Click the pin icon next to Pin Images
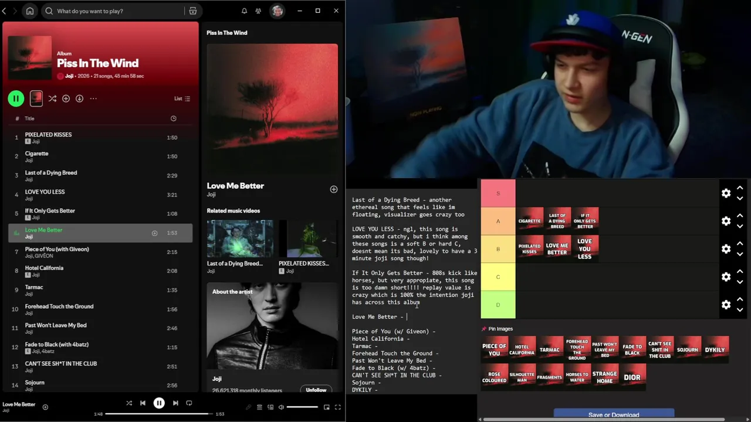The image size is (751, 422). click(x=484, y=329)
